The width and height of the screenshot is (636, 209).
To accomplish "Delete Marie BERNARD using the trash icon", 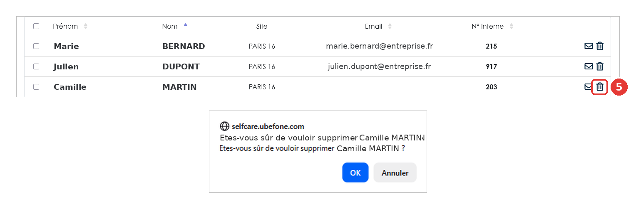I will [600, 46].
